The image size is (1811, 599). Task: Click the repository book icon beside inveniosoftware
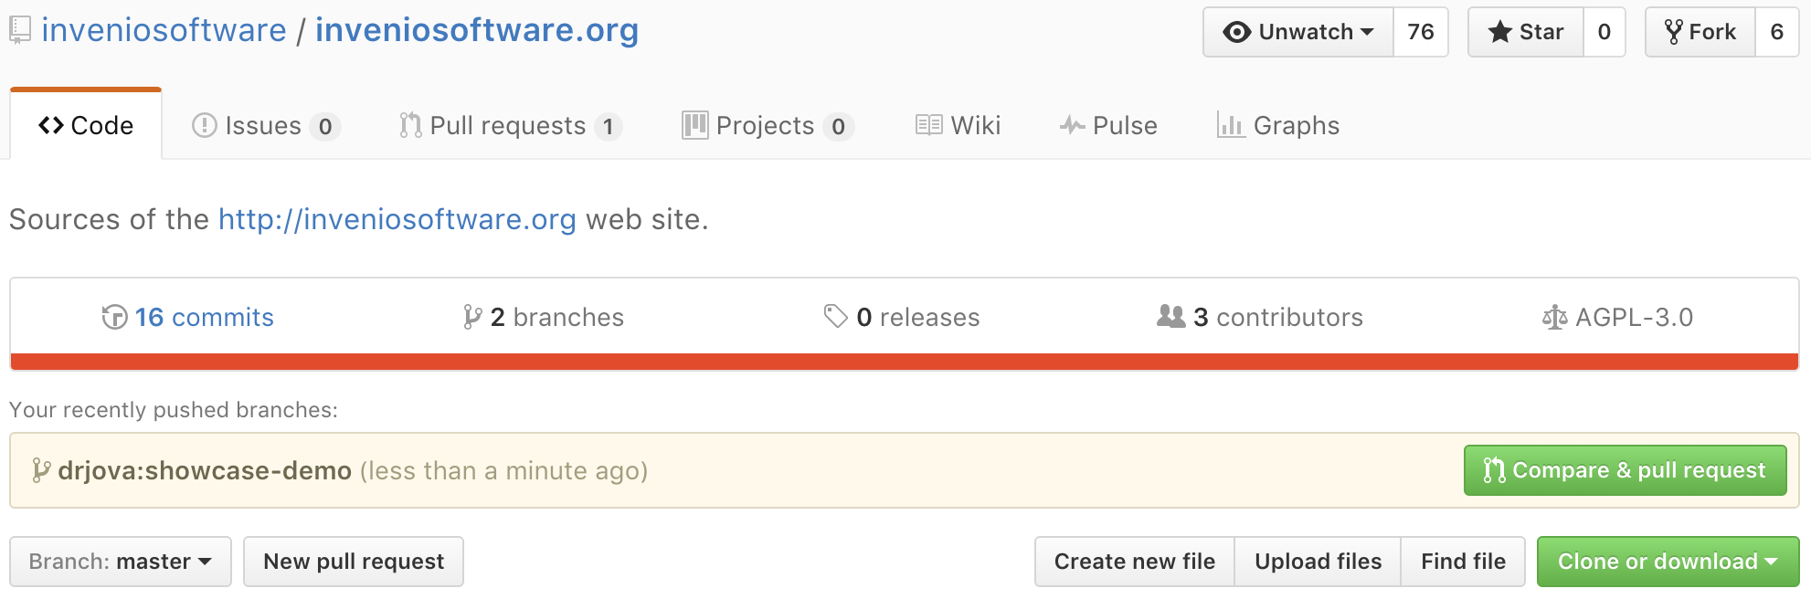pos(20,31)
